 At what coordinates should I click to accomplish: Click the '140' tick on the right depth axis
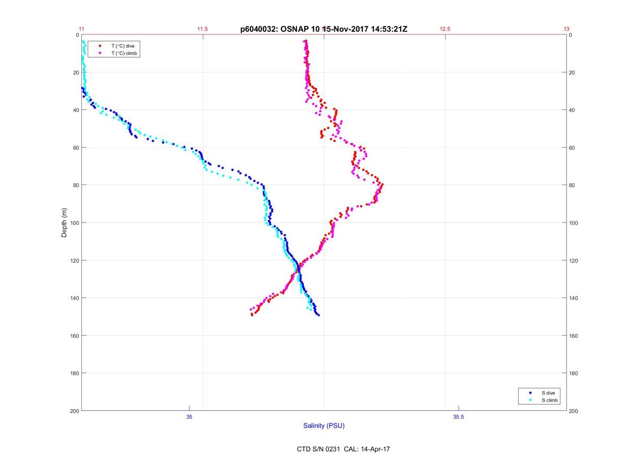click(574, 298)
